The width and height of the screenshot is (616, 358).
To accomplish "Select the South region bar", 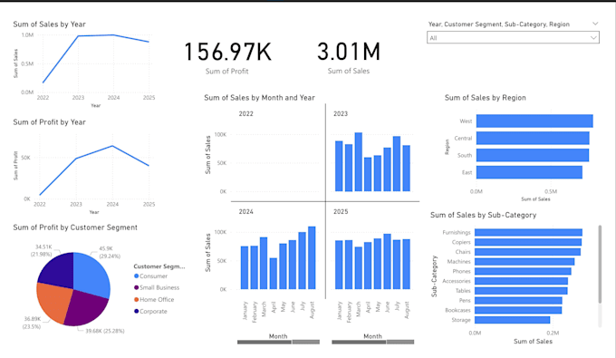I will tap(533, 155).
